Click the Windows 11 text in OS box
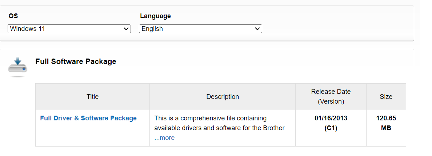The image size is (432, 156). point(27,29)
